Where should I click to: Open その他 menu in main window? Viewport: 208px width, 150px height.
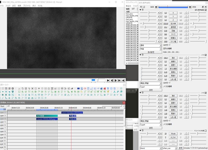click(x=40, y=6)
